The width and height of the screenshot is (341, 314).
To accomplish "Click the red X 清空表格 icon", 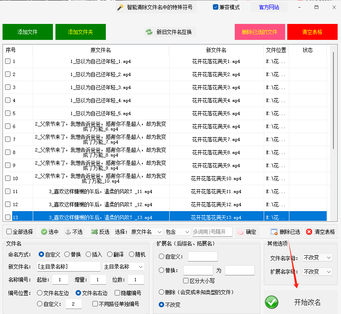I will [309, 232].
